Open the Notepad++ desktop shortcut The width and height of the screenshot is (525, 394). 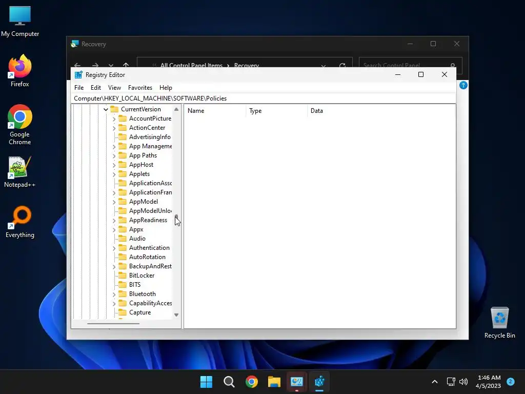tap(20, 172)
